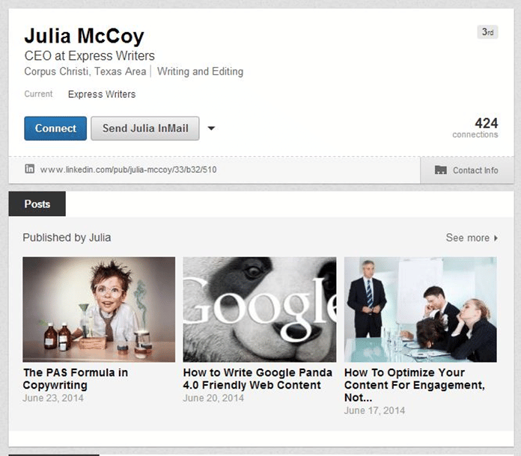This screenshot has width=521, height=456.
Task: Click the 'CEO at Express Writers' headline
Action: tap(89, 56)
